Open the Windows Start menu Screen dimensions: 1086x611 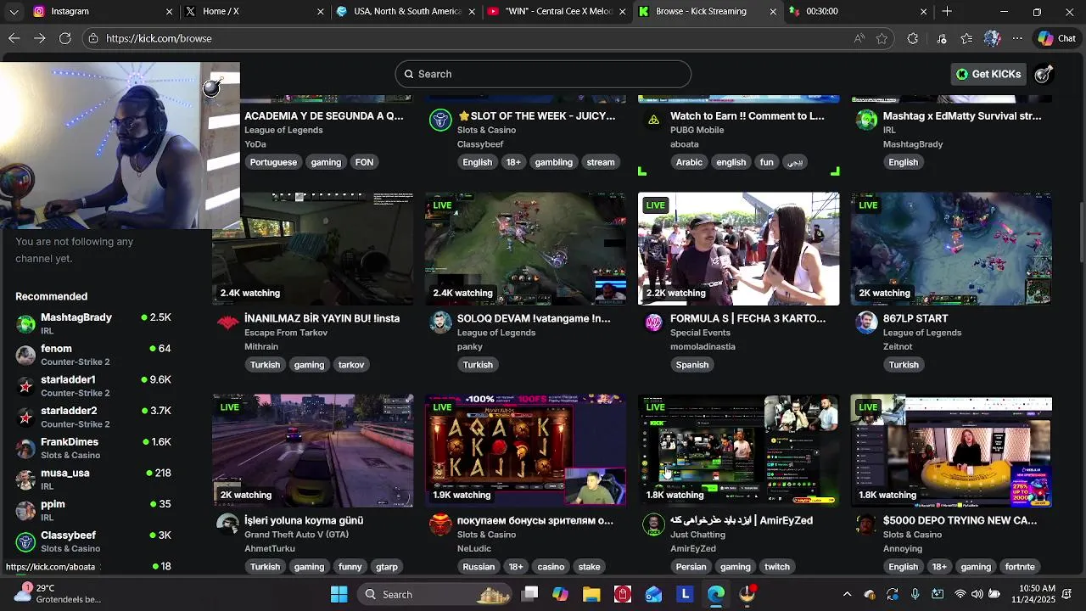pos(339,594)
